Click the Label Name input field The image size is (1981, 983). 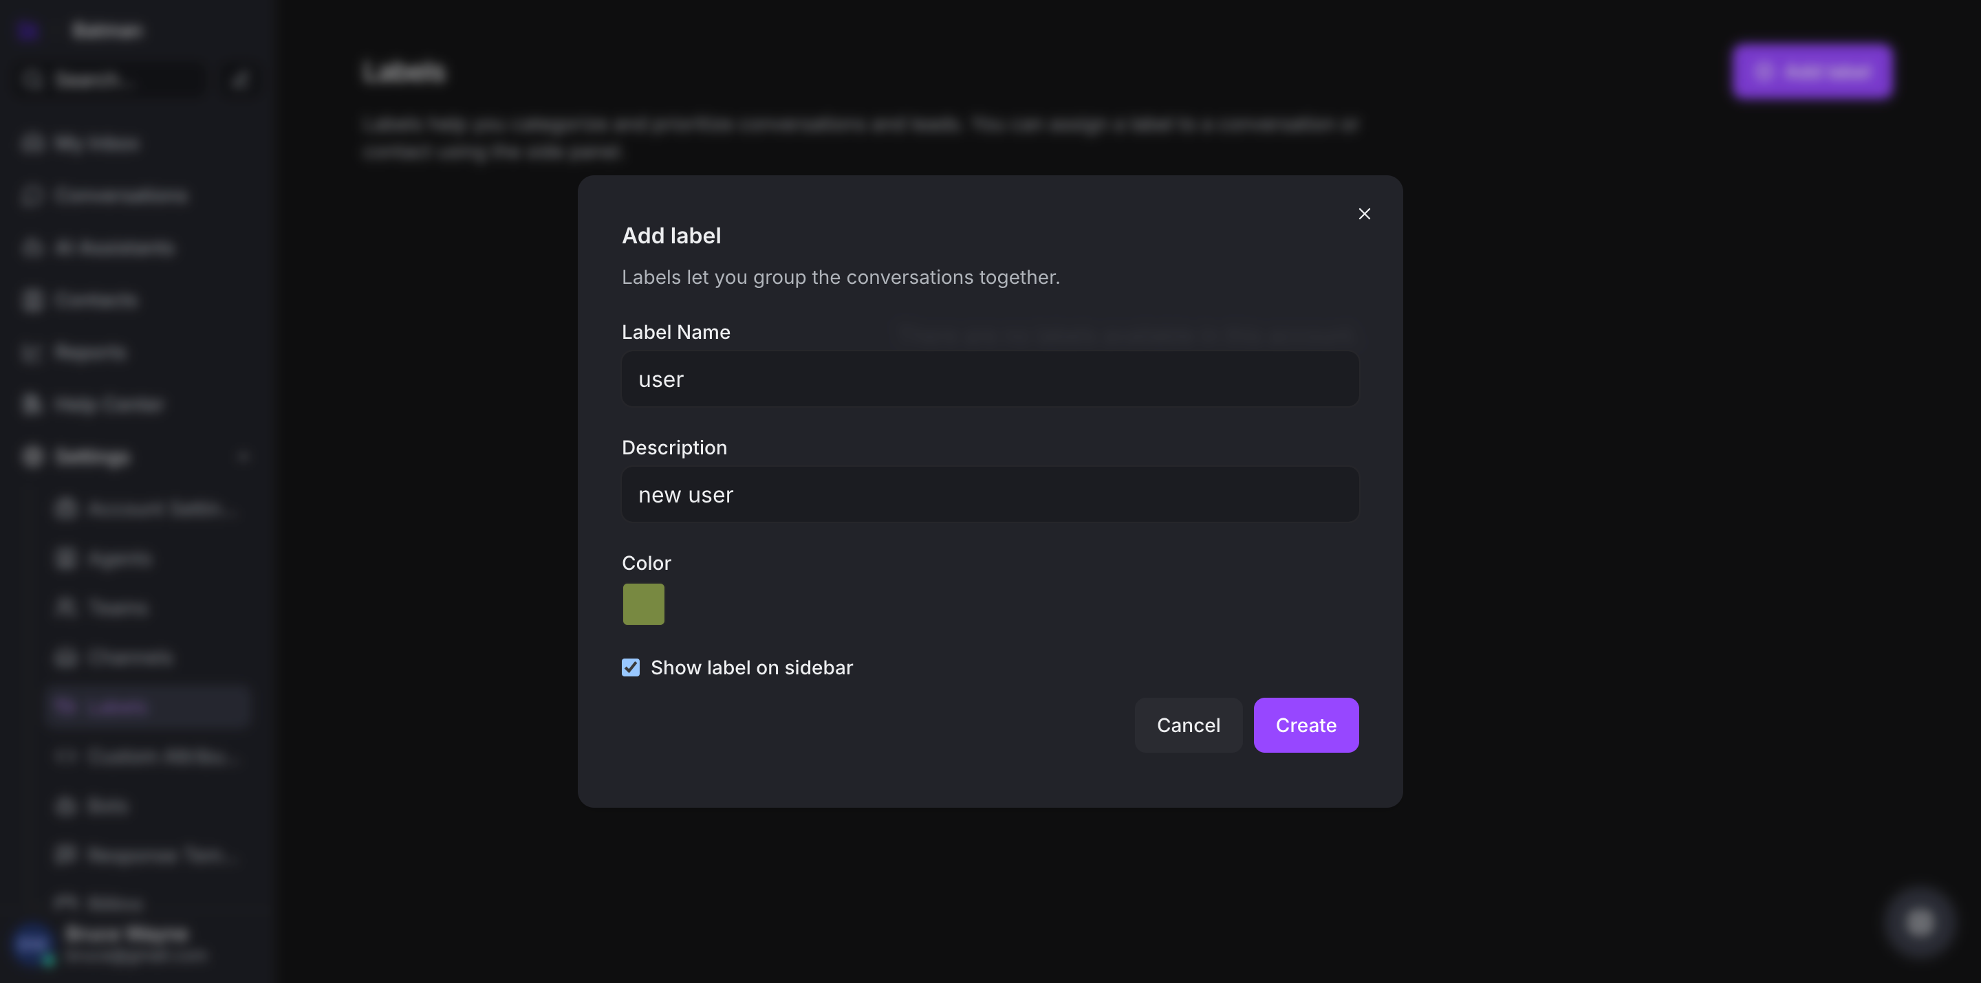pyautogui.click(x=990, y=379)
